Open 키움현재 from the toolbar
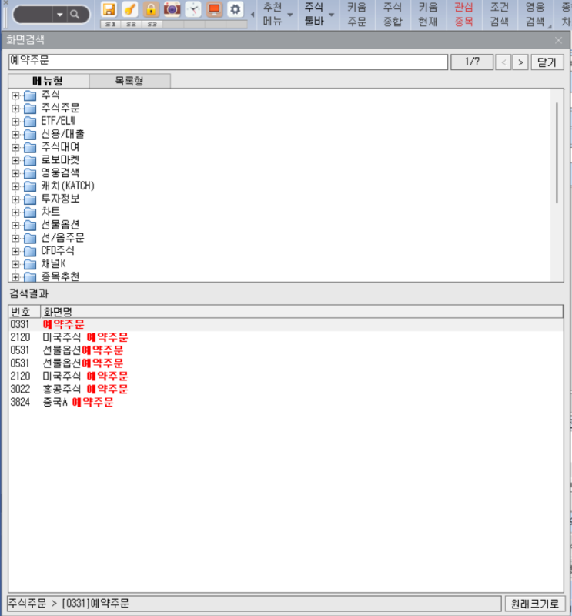This screenshot has height=616, width=572. point(428,15)
